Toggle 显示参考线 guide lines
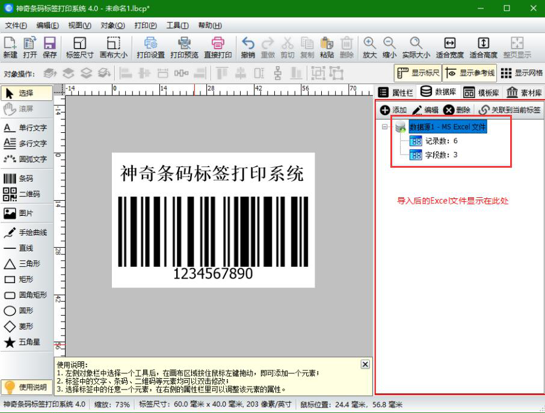 (x=476, y=73)
